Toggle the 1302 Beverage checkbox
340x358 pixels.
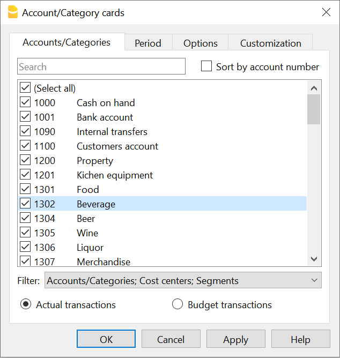coord(25,204)
